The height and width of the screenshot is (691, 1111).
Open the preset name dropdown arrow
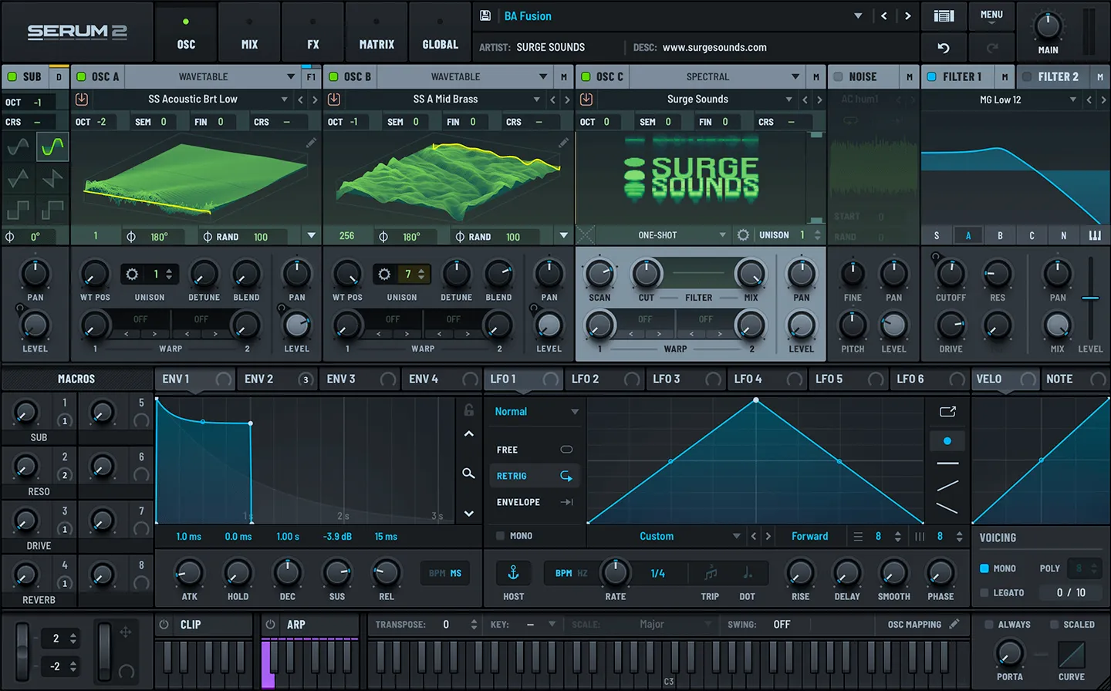858,15
